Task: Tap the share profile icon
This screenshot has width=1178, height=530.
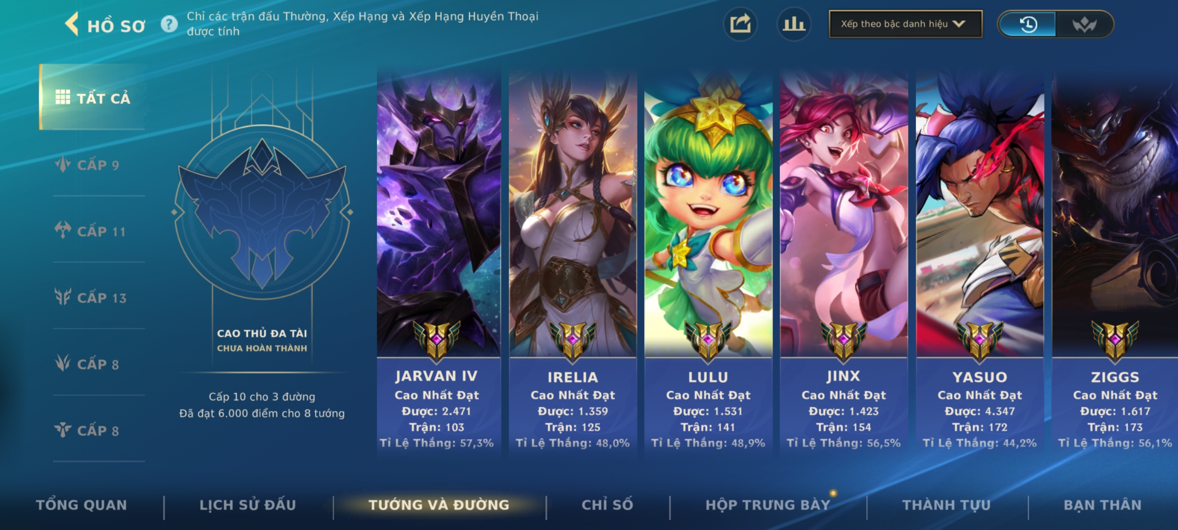Action: (740, 24)
